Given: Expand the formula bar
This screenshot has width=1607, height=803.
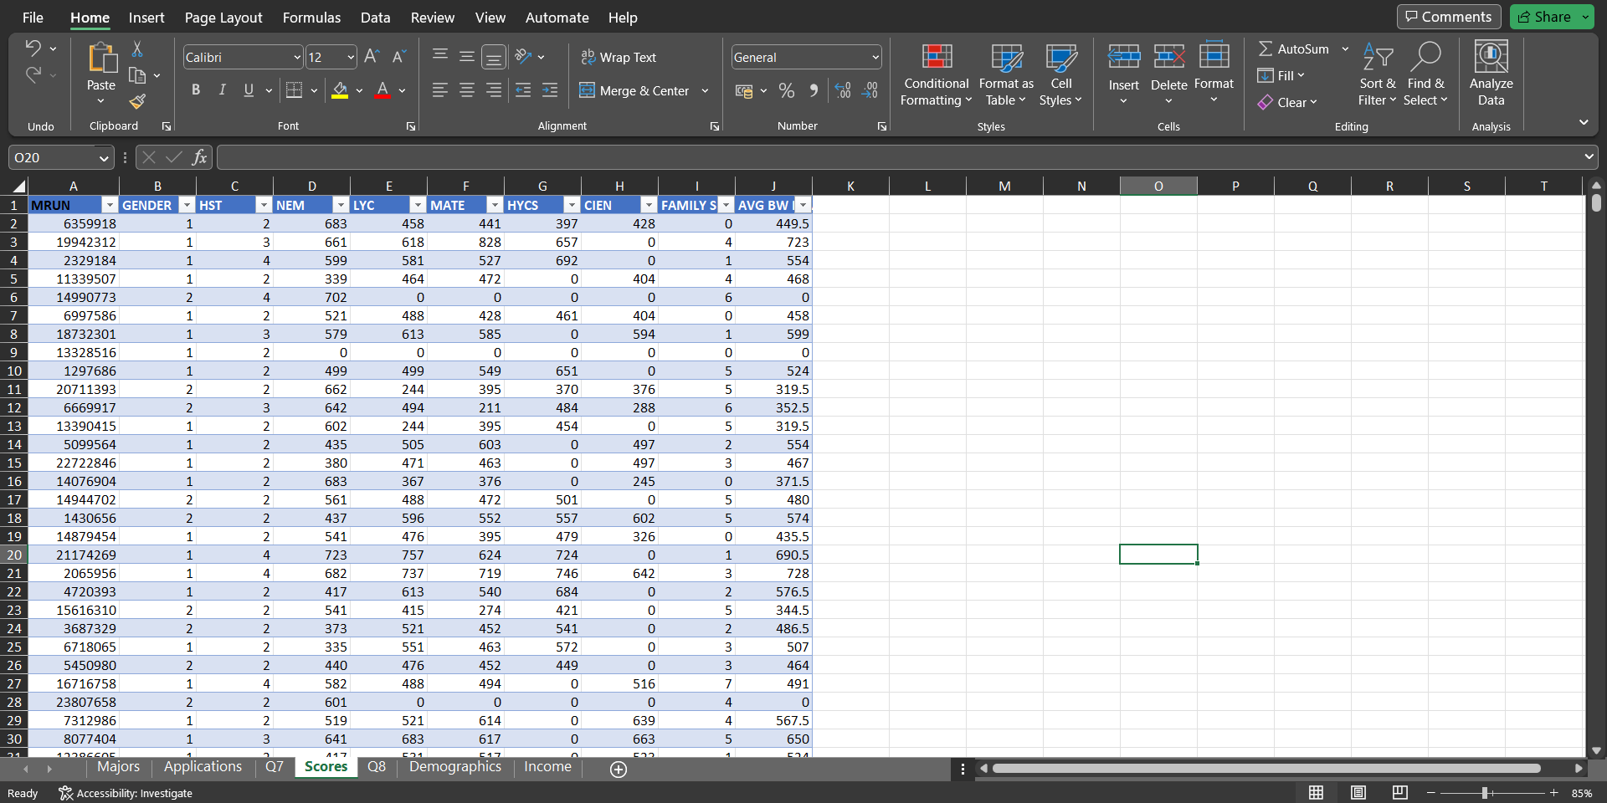Looking at the screenshot, I should pos(1589,156).
